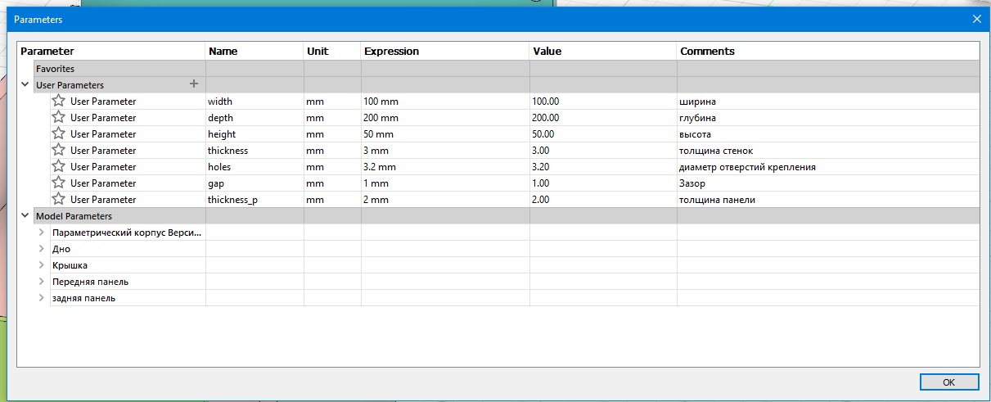Close the Parameters dialog
Screen dimensions: 991x402
pyautogui.click(x=976, y=18)
